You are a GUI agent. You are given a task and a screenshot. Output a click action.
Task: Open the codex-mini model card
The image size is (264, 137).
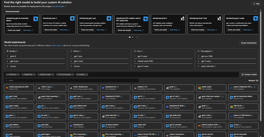(147, 126)
